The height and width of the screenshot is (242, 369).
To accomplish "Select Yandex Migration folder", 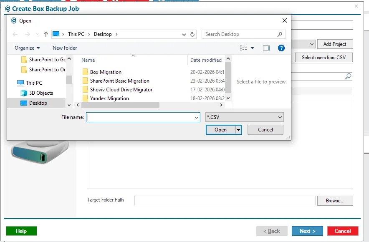I will (x=109, y=98).
